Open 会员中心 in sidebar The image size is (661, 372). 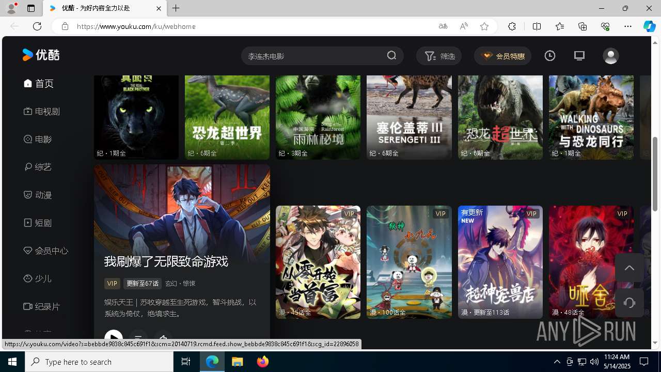46,251
